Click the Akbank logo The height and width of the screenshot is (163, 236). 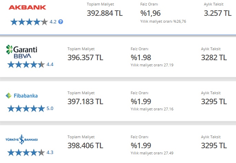point(27,7)
